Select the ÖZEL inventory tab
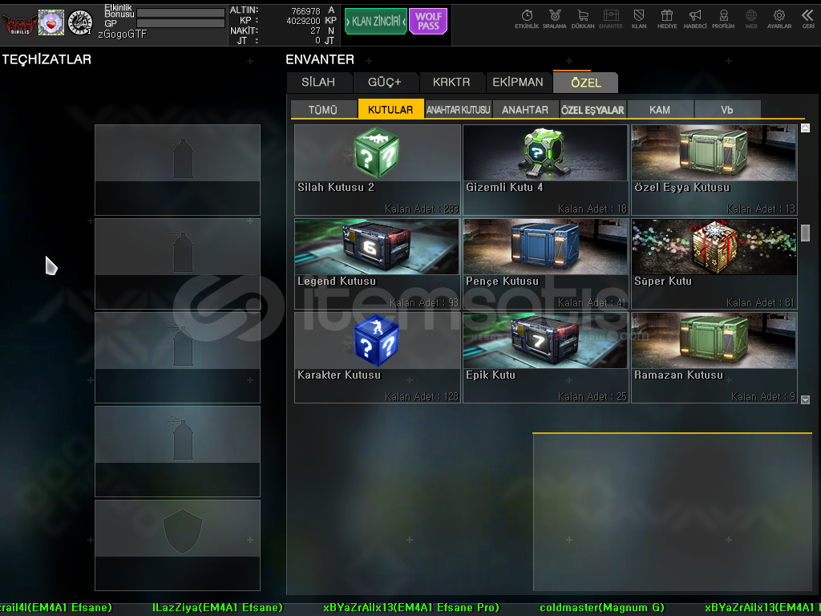Screen dimensions: 821x616 586,83
